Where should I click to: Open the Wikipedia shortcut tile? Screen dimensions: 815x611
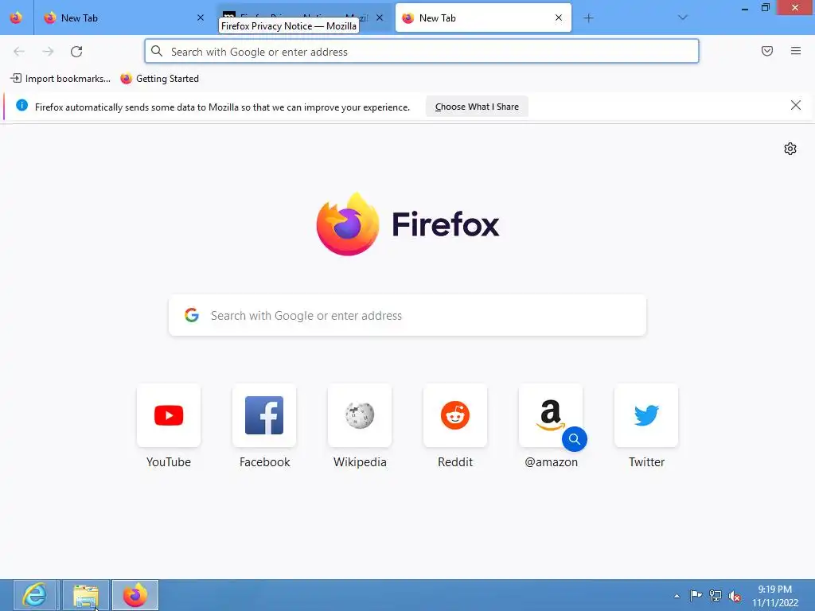pos(360,415)
